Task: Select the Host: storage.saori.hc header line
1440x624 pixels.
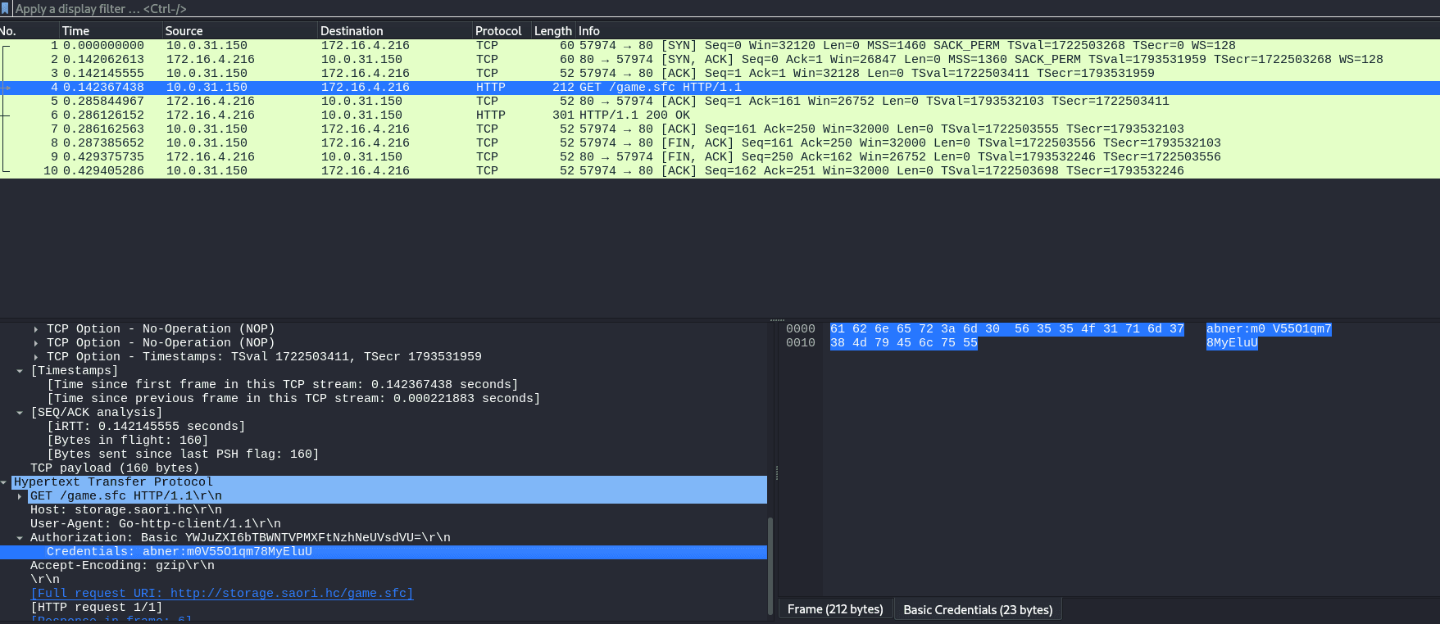Action: point(125,510)
